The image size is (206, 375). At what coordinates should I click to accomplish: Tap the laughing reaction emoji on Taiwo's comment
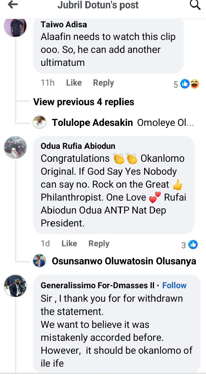pos(194,84)
